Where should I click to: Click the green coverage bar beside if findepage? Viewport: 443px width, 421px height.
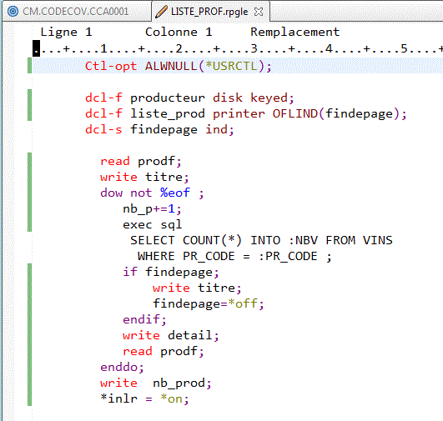pos(30,334)
